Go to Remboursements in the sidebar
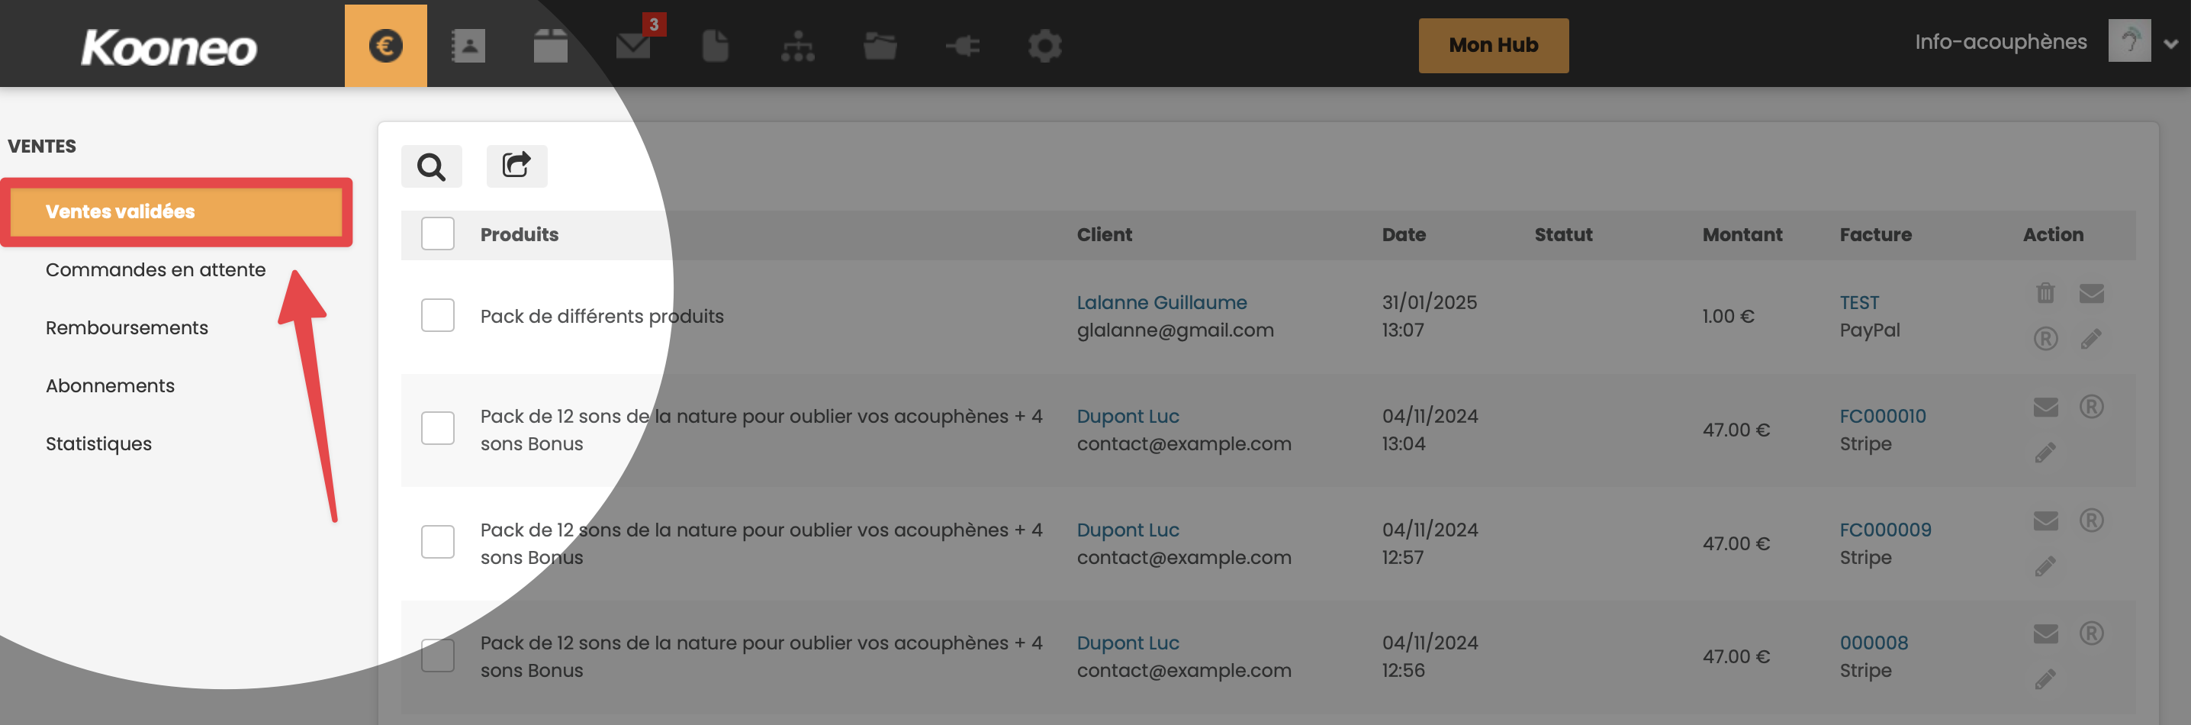The image size is (2191, 725). click(127, 327)
